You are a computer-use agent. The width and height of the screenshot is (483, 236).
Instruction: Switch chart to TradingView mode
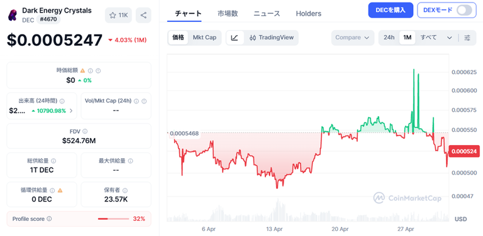click(x=271, y=38)
